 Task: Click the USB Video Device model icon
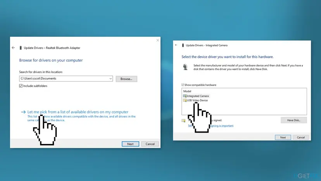click(185, 100)
